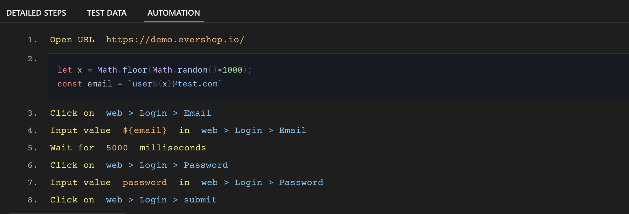The image size is (629, 214).
Task: Click "Input value" action text in step 4
Action: (80, 130)
